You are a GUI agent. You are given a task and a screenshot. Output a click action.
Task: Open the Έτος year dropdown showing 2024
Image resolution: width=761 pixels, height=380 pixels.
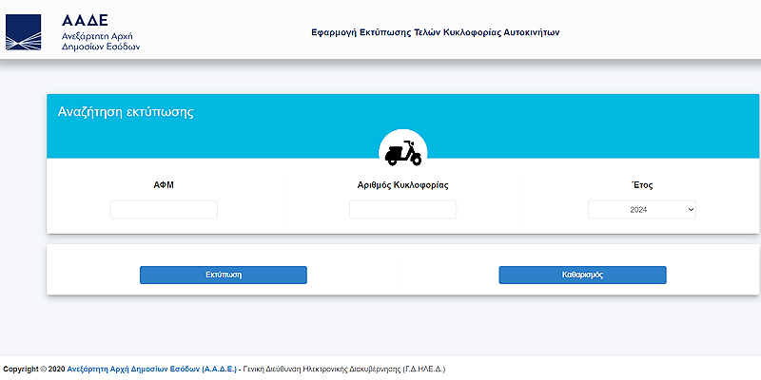coord(639,209)
